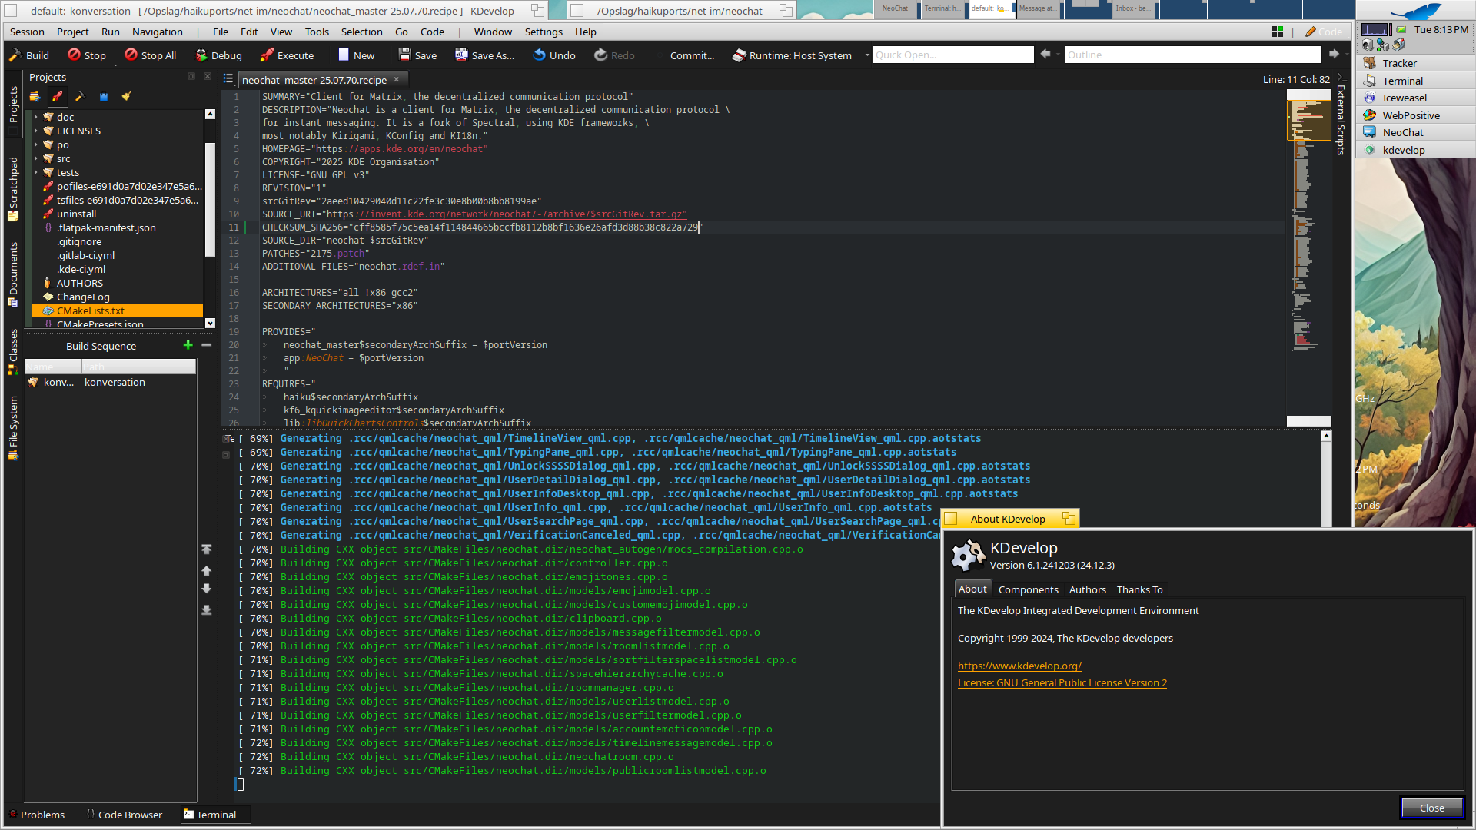Create a New file from toolbar
1476x830 pixels.
356,55
